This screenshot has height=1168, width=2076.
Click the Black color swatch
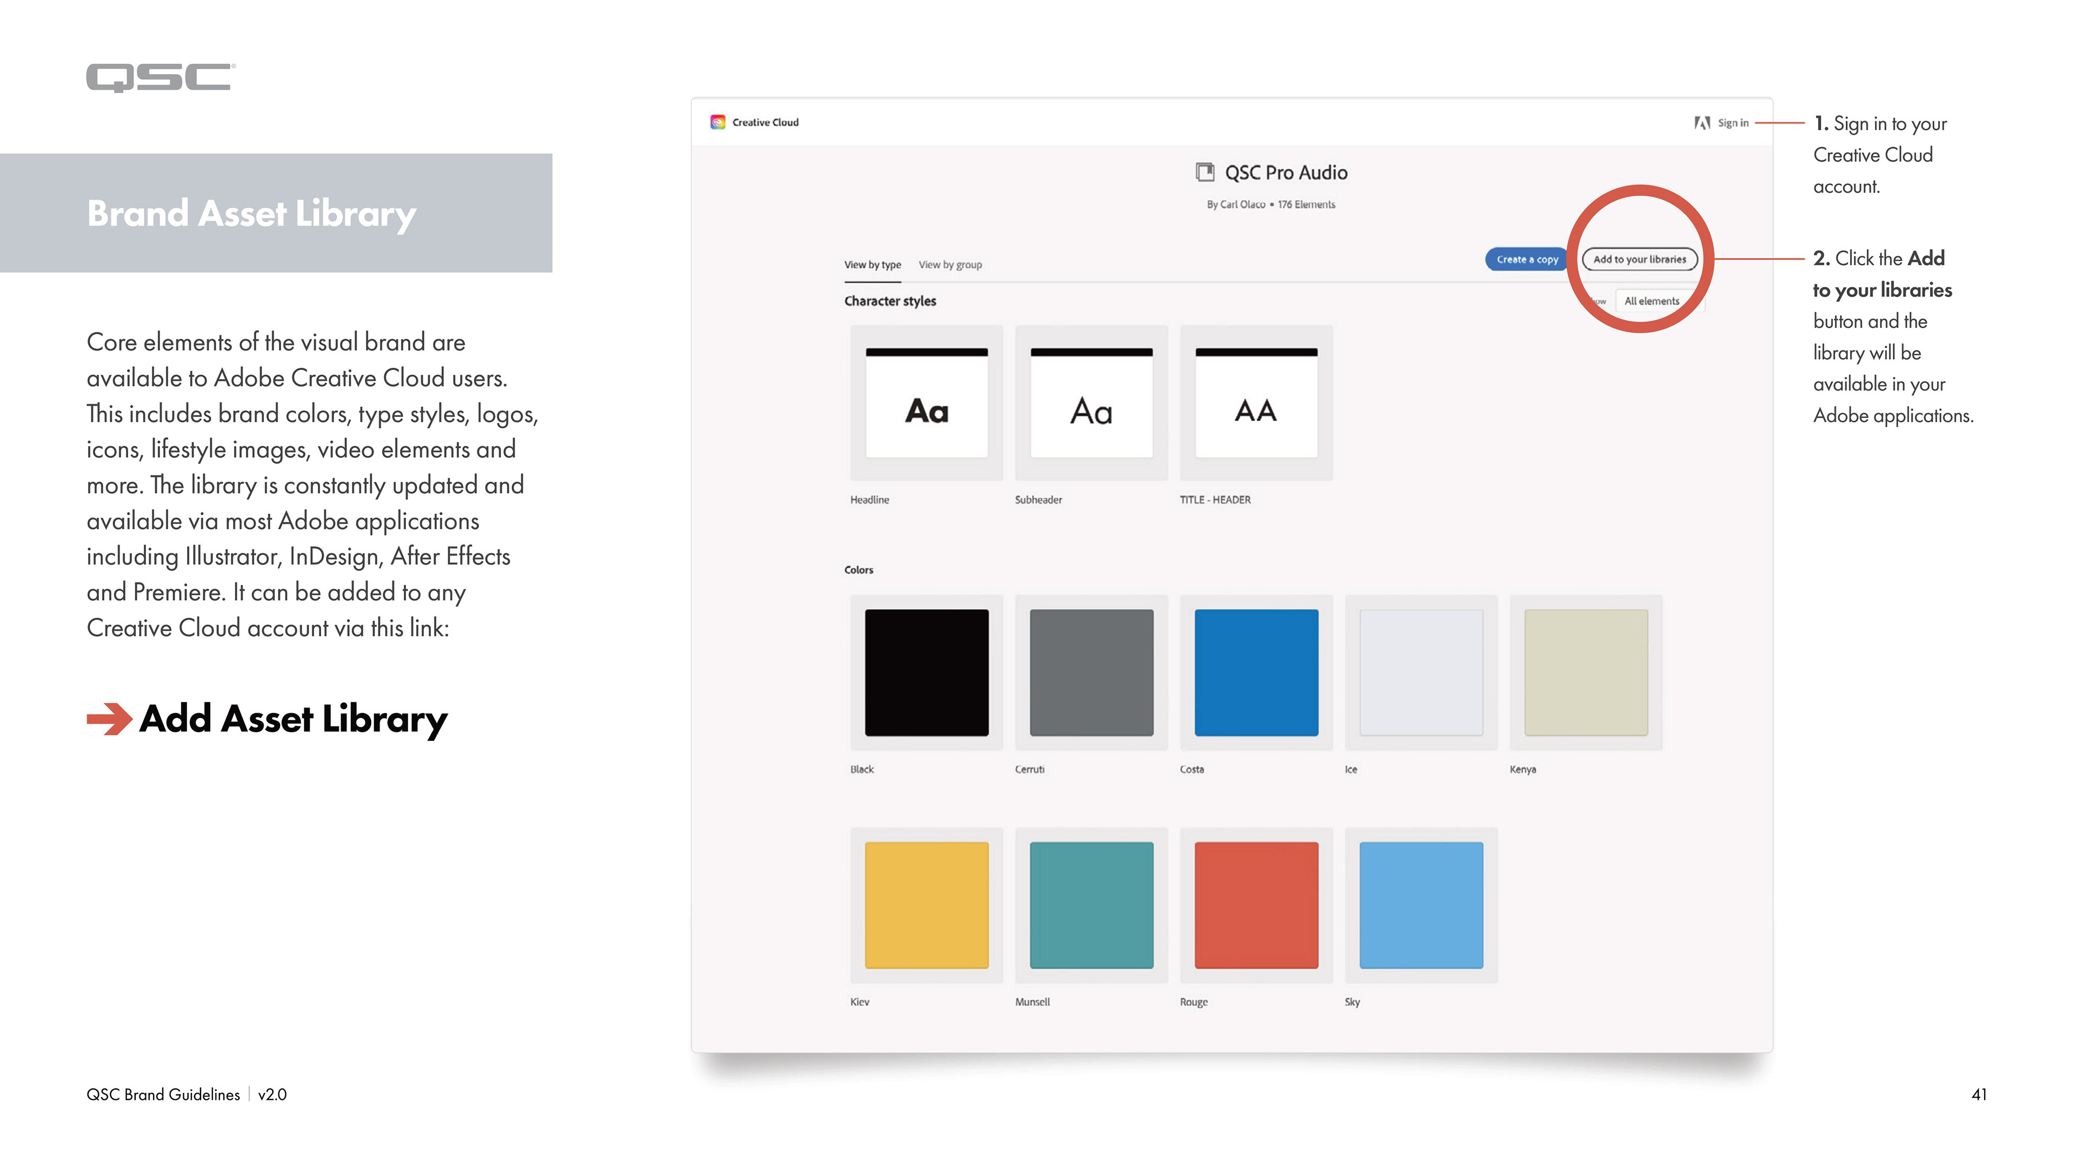(x=926, y=673)
